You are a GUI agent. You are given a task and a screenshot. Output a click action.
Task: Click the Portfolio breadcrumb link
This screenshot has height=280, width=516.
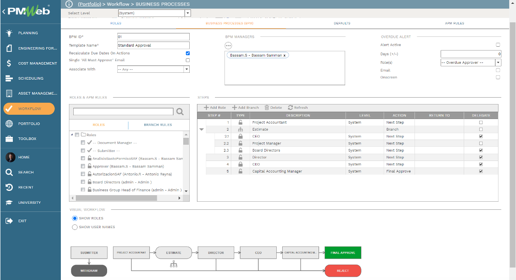[89, 4]
